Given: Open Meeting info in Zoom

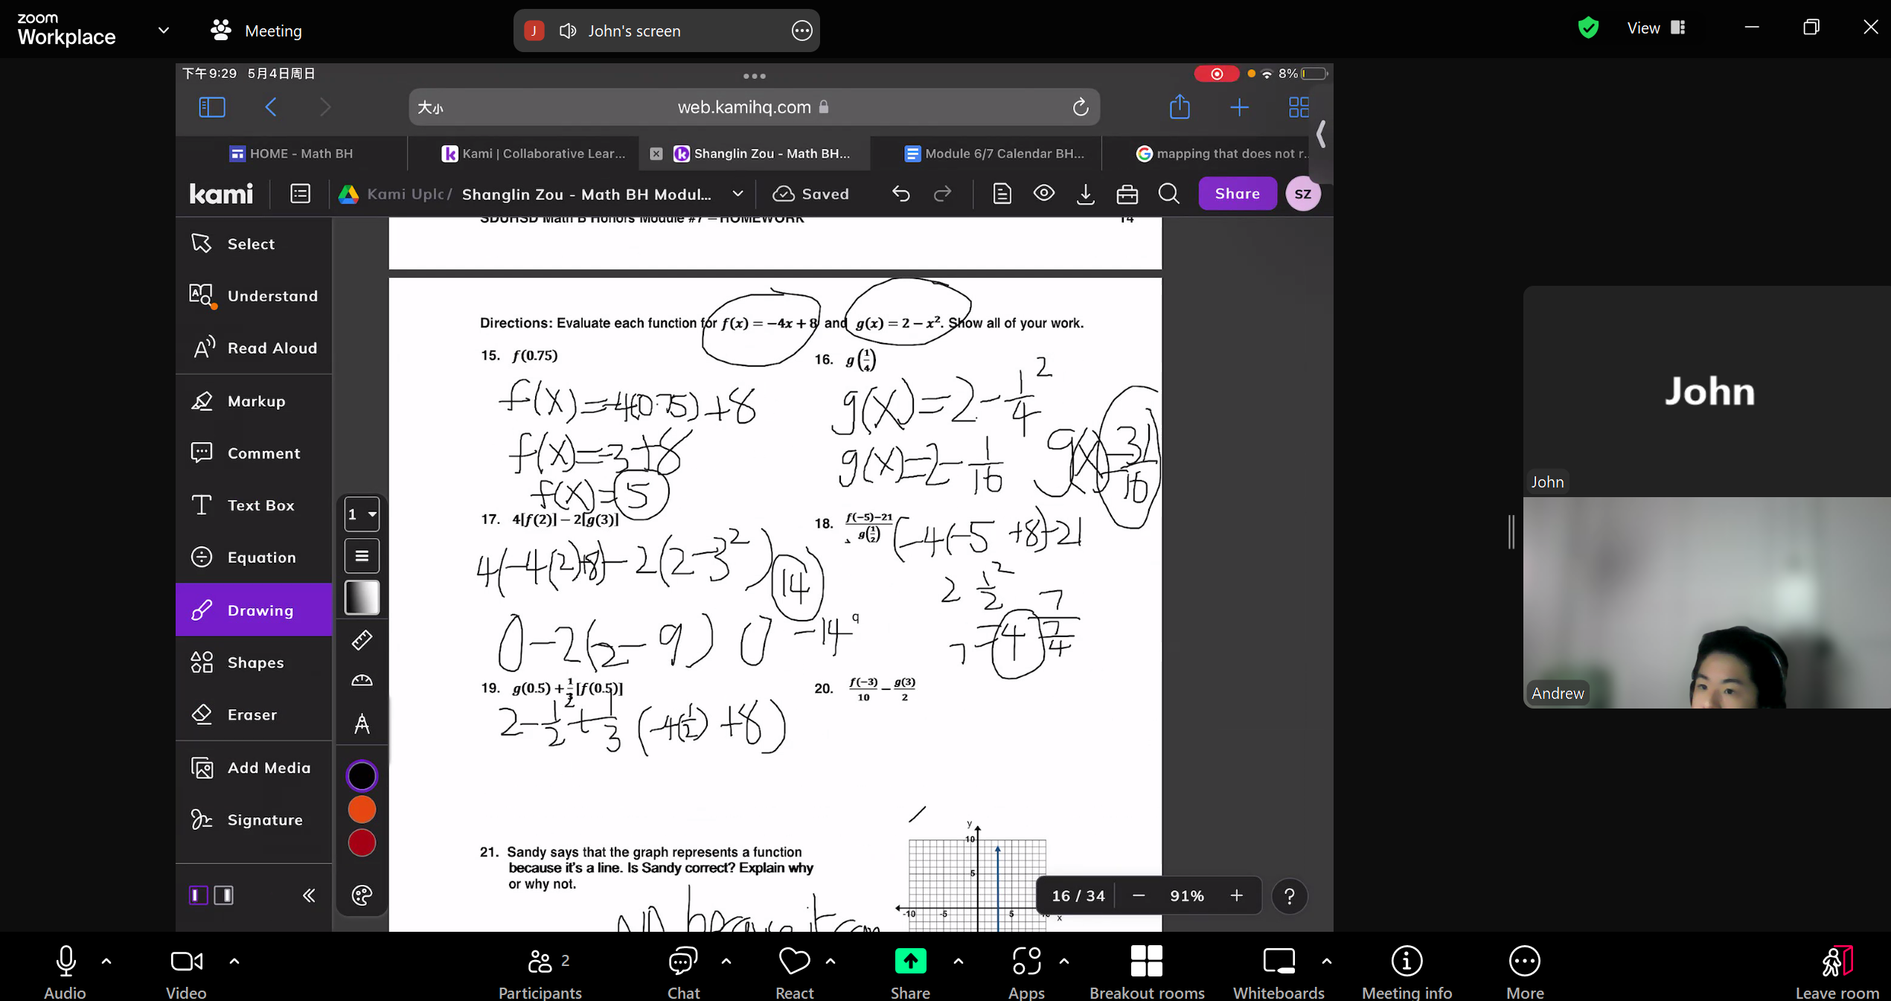Looking at the screenshot, I should 1407,971.
